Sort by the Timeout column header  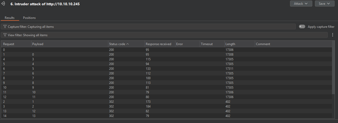pyautogui.click(x=212, y=44)
